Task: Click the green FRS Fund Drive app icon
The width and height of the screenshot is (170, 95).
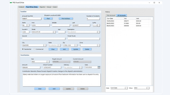Action: 11,3
